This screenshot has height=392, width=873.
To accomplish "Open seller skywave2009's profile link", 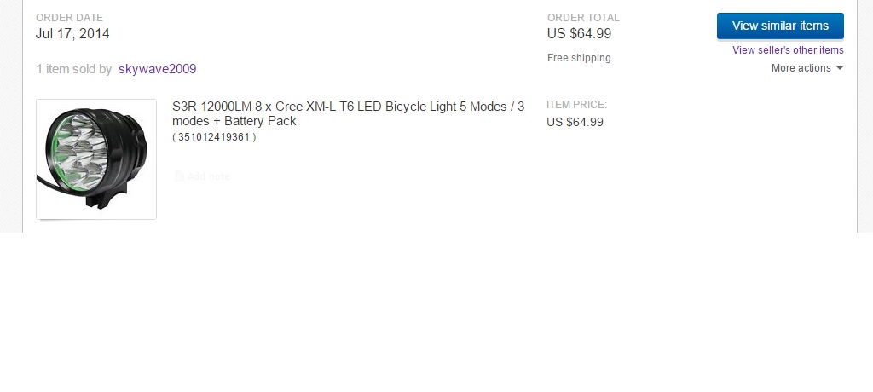I will [157, 69].
